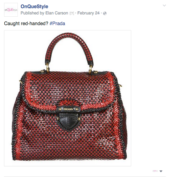Follow the #Prada hashtag link
Image resolution: width=169 pixels, height=177 pixels.
click(x=57, y=24)
